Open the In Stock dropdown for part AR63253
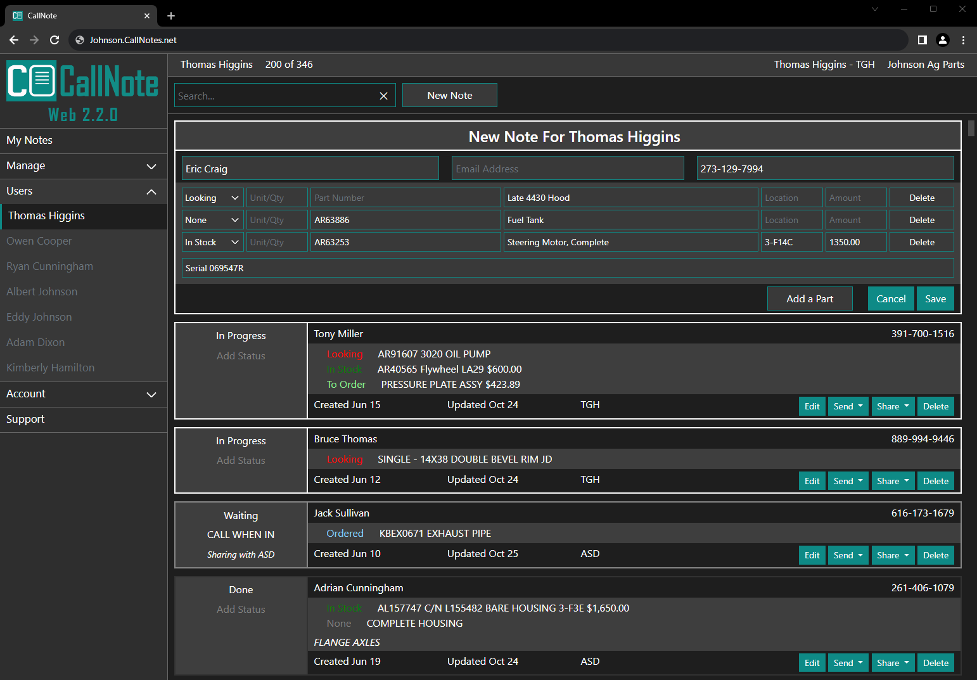 point(212,241)
